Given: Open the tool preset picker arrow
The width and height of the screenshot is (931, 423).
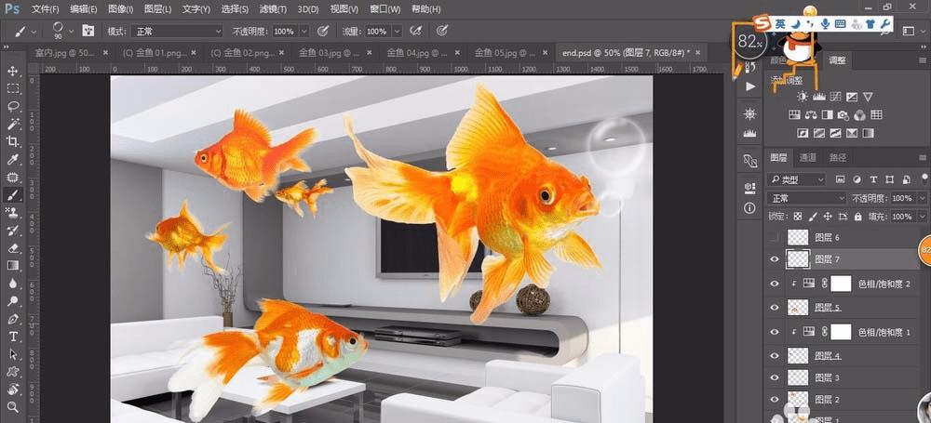Looking at the screenshot, I should [33, 31].
